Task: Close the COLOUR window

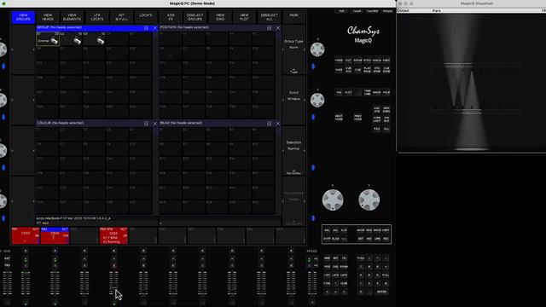Action: click(x=155, y=123)
